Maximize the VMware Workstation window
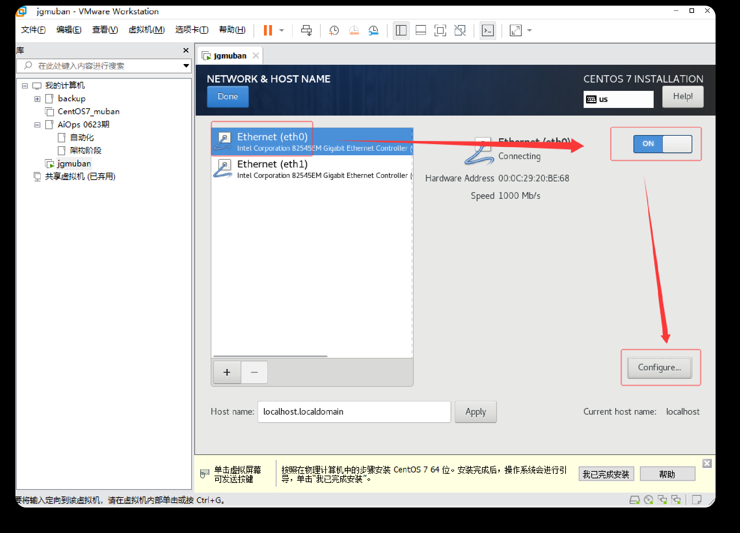The image size is (740, 533). (692, 11)
